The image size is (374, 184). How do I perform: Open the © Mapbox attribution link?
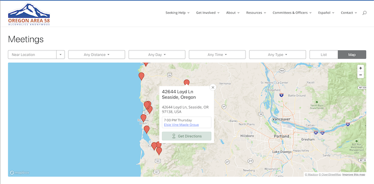click(311, 175)
